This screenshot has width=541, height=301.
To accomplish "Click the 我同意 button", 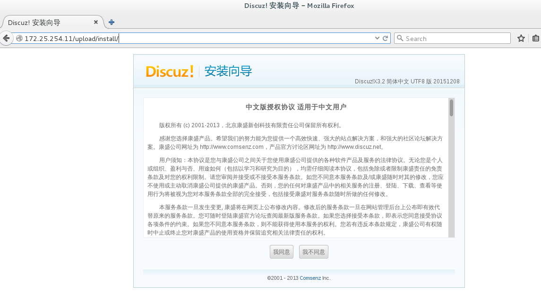I will 282,252.
